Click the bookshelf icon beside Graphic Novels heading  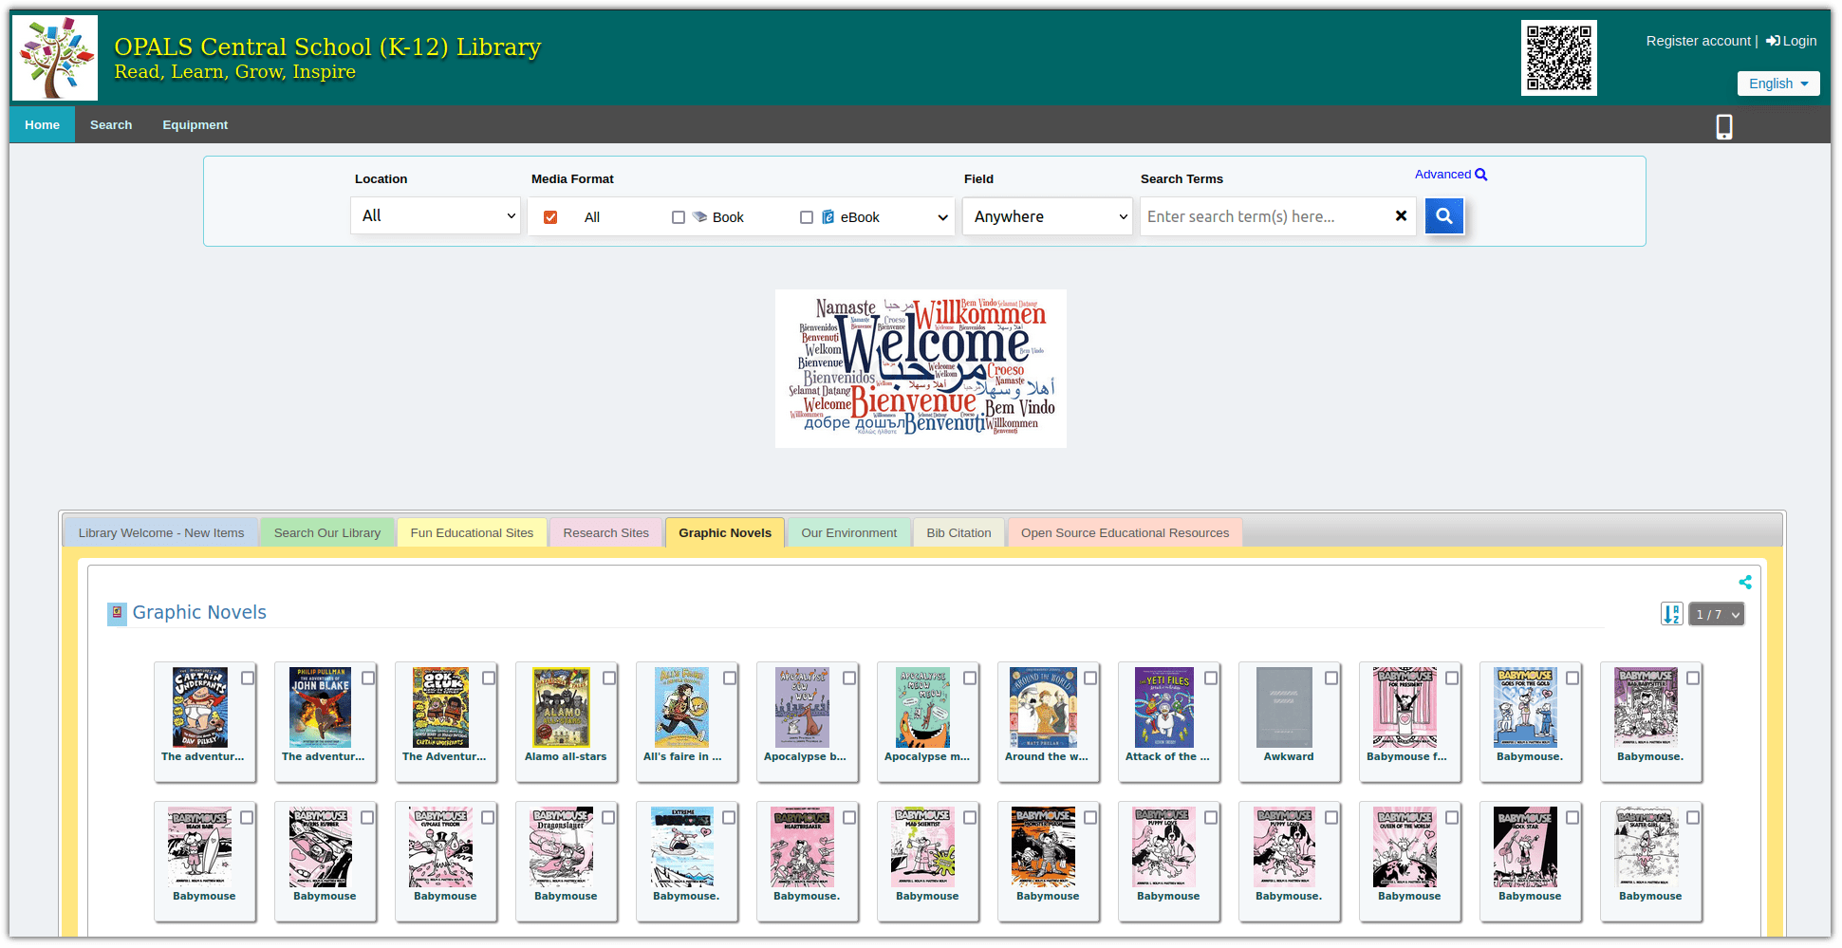pos(117,613)
